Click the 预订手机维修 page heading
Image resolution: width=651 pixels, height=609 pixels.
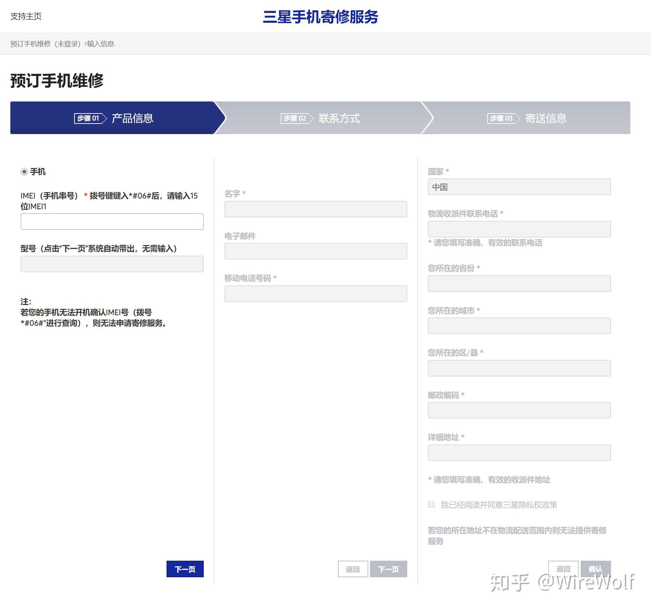(x=57, y=81)
